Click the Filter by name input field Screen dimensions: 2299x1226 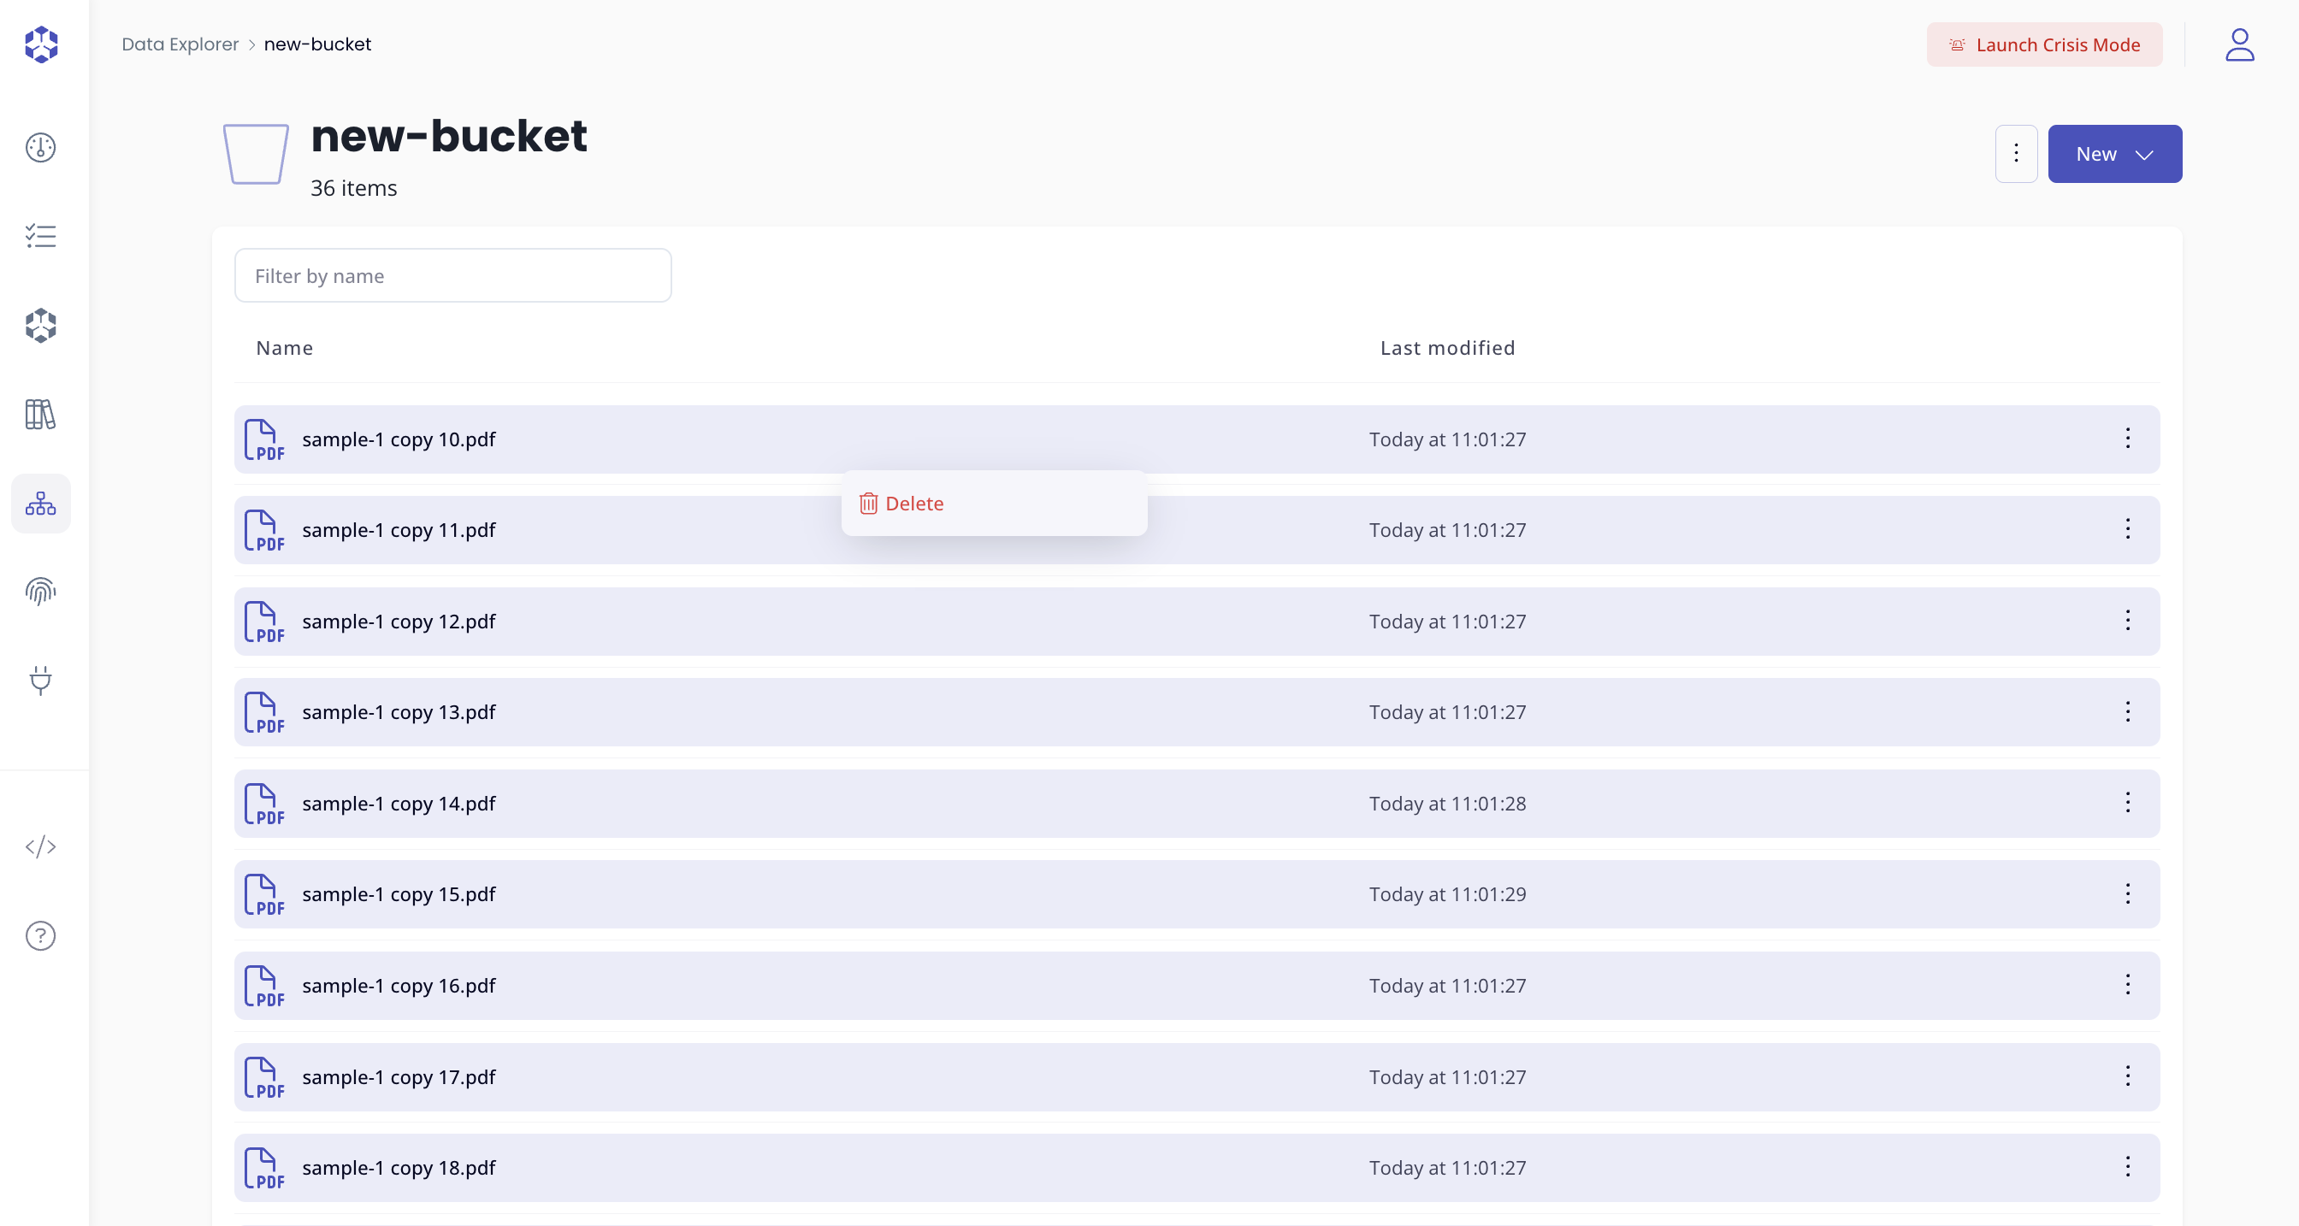[452, 274]
